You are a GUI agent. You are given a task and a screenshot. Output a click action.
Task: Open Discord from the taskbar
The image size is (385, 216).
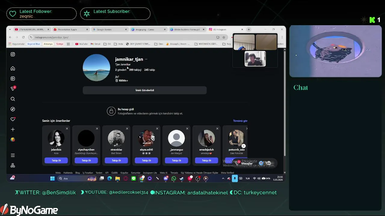pyautogui.click(x=166, y=178)
